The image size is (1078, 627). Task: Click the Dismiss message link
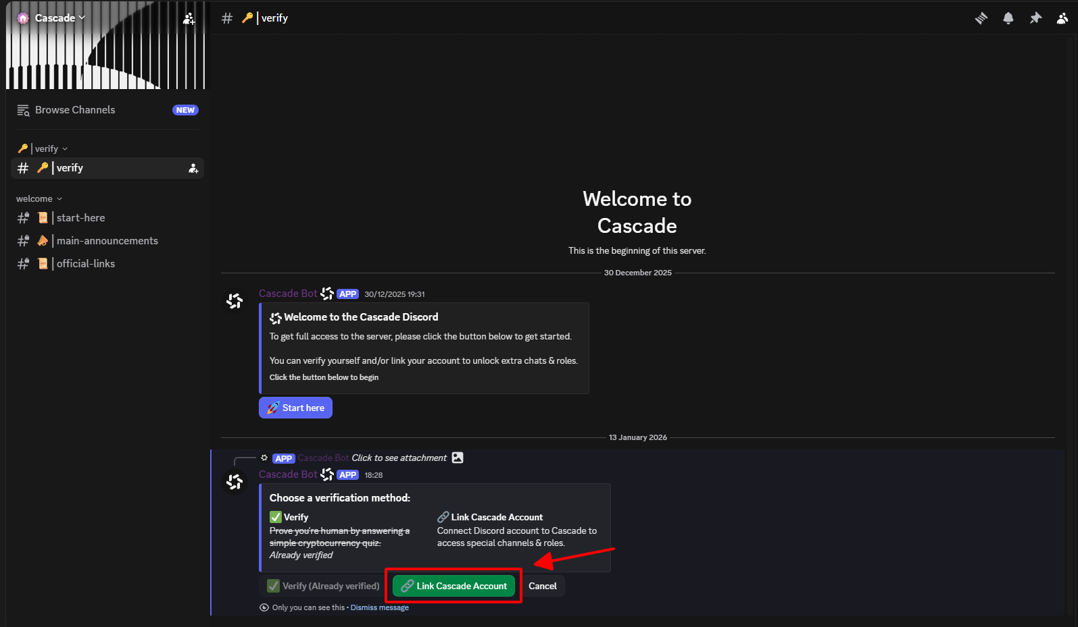point(379,607)
